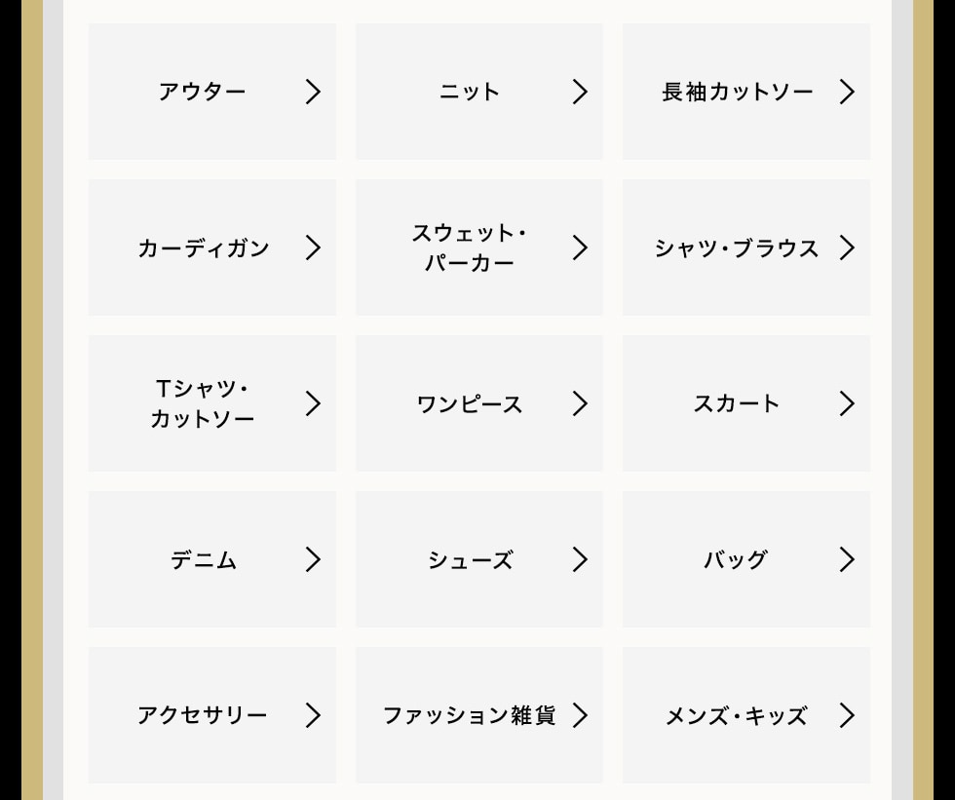This screenshot has width=955, height=800.
Task: Click the chevron next to カーディガン
Action: [x=313, y=248]
